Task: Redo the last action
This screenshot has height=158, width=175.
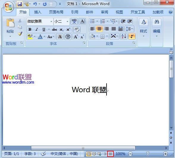Action: point(45,4)
